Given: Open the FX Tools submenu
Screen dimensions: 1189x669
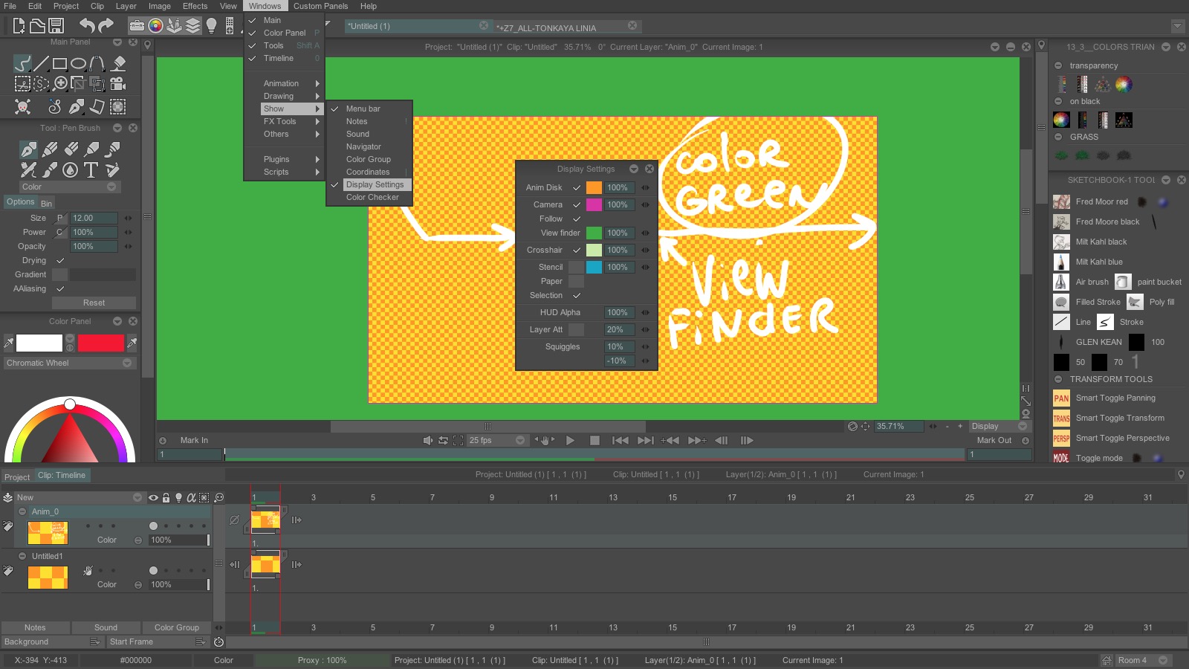Looking at the screenshot, I should point(285,121).
